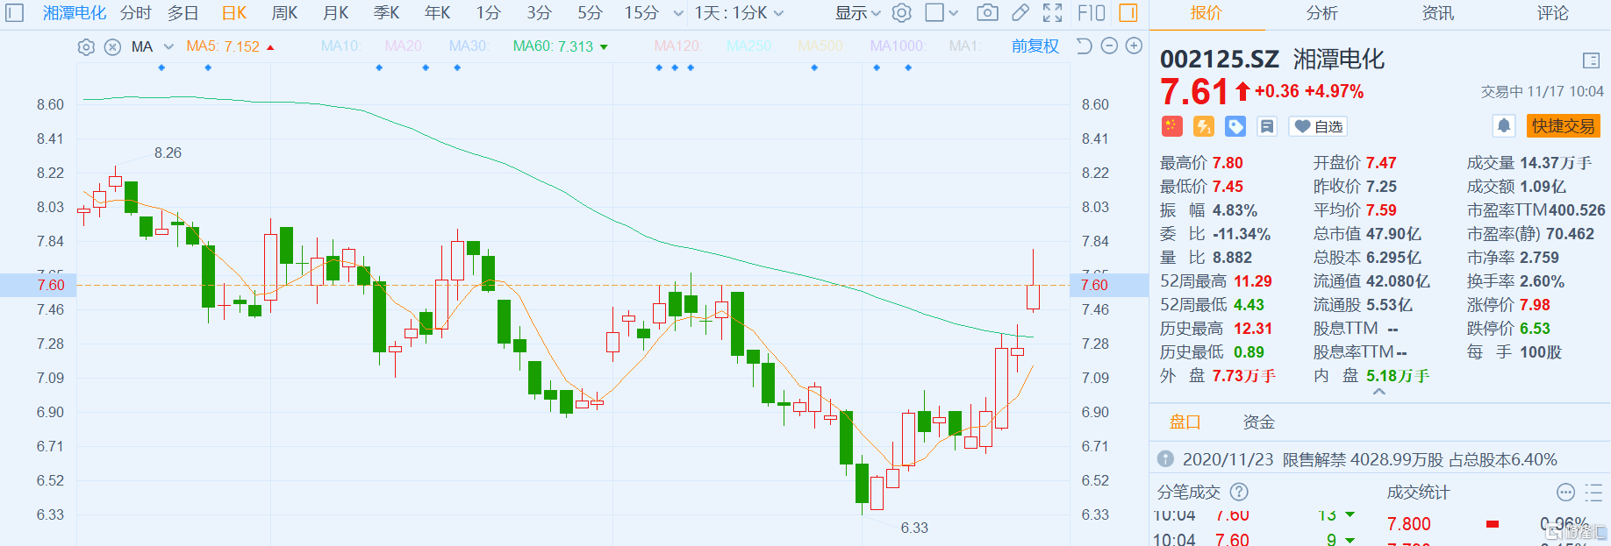
Task: Open the 显示 display dropdown
Action: (857, 13)
